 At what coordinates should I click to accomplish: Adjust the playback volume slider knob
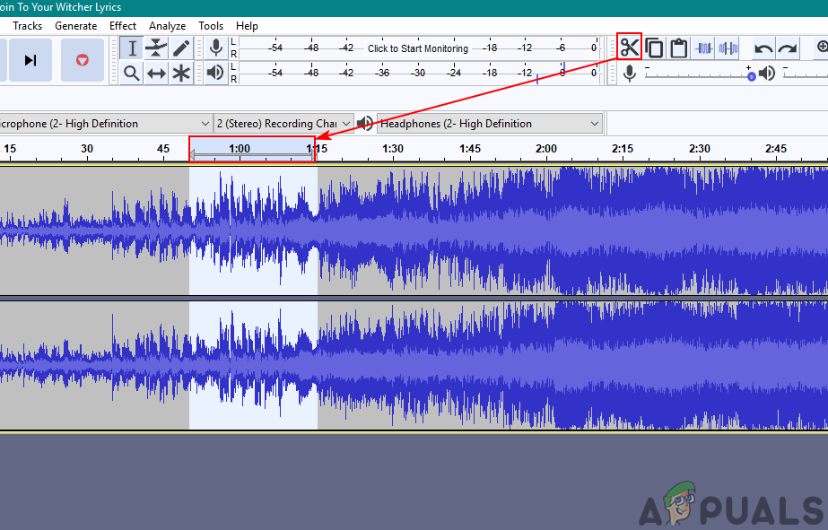(x=751, y=75)
